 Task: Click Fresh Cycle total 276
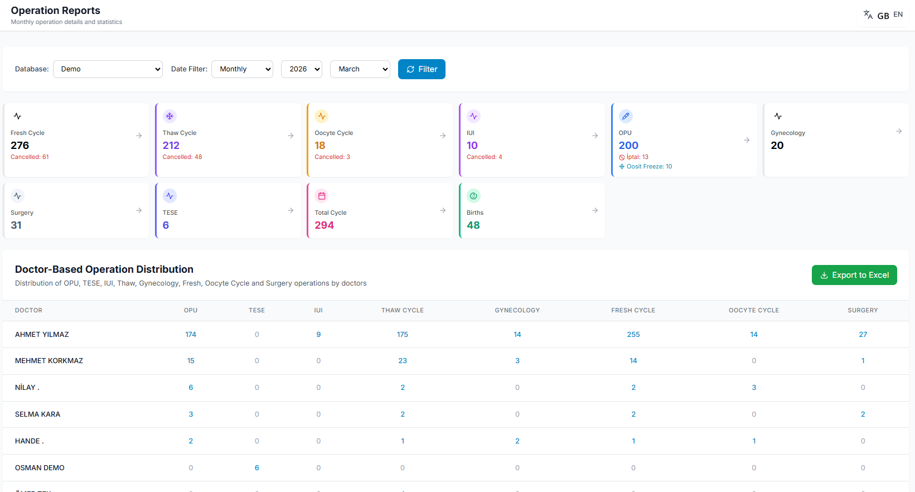20,146
